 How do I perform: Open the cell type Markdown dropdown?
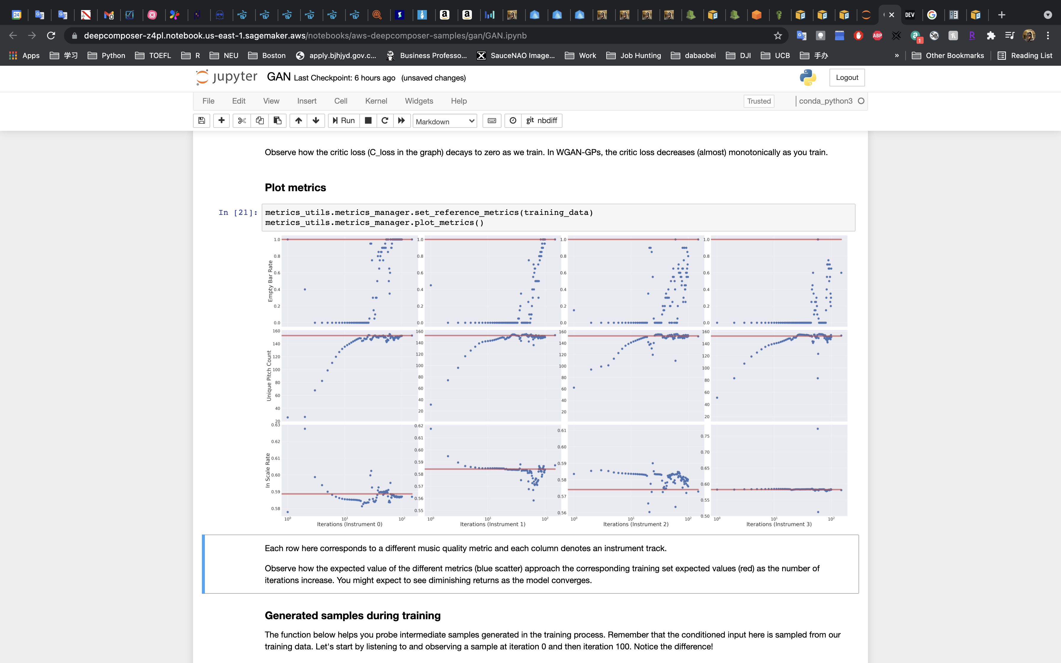tap(445, 121)
